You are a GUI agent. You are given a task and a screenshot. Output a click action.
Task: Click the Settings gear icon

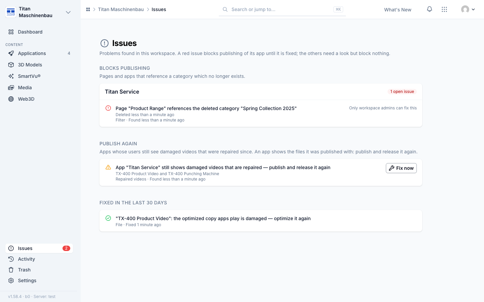tap(11, 281)
